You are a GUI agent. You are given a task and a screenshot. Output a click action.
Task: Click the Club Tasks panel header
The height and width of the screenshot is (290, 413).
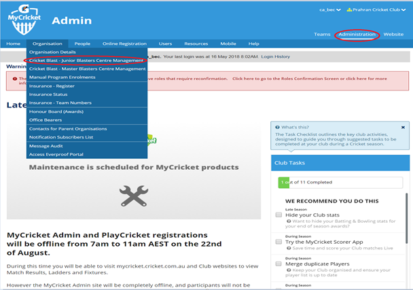tap(340, 163)
